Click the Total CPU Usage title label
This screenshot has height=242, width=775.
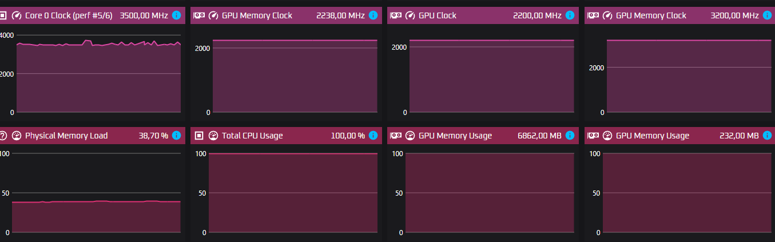252,136
